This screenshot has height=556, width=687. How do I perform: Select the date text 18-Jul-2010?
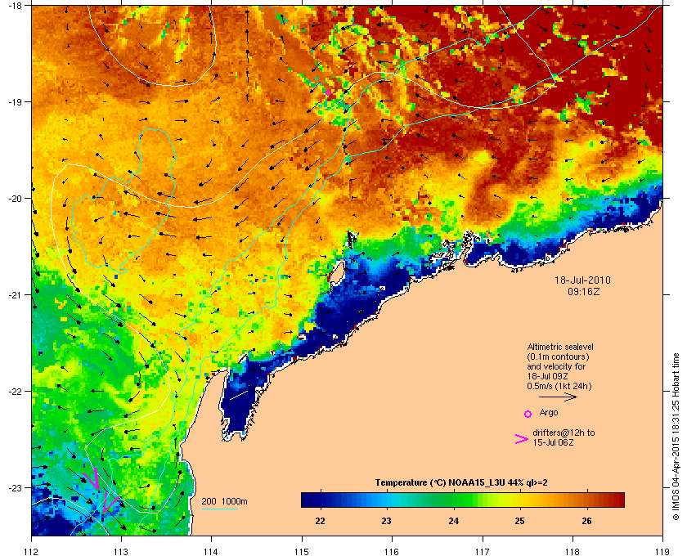pos(582,280)
